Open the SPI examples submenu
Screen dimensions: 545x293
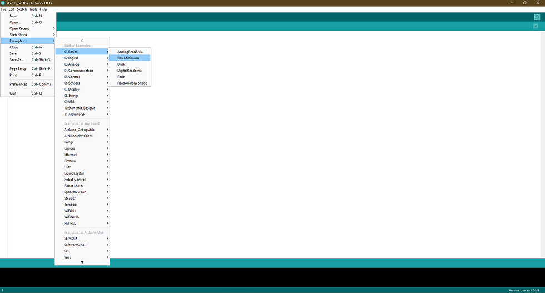(x=82, y=251)
